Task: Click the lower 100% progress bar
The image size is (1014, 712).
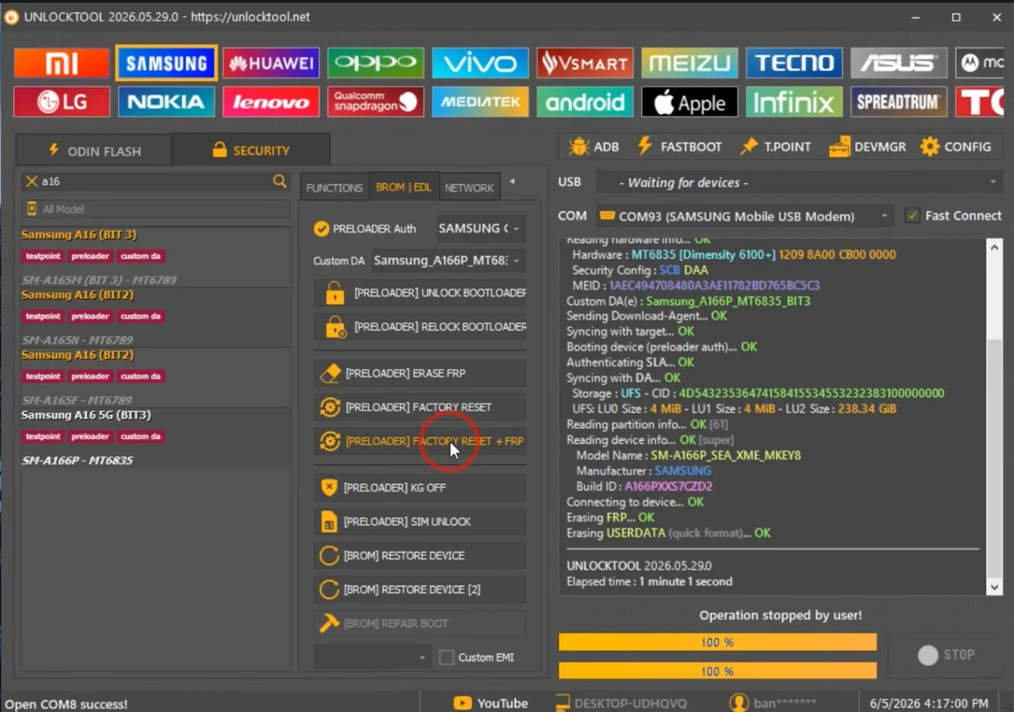Action: (718, 671)
